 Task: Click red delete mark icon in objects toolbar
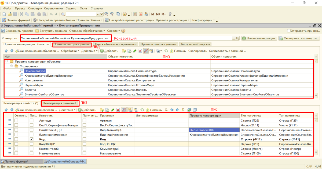coord(140,51)
